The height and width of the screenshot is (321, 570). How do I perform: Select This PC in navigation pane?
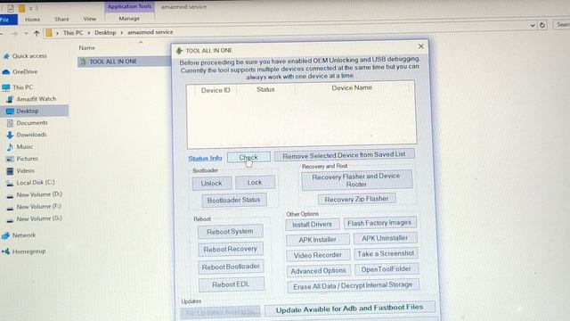(22, 87)
